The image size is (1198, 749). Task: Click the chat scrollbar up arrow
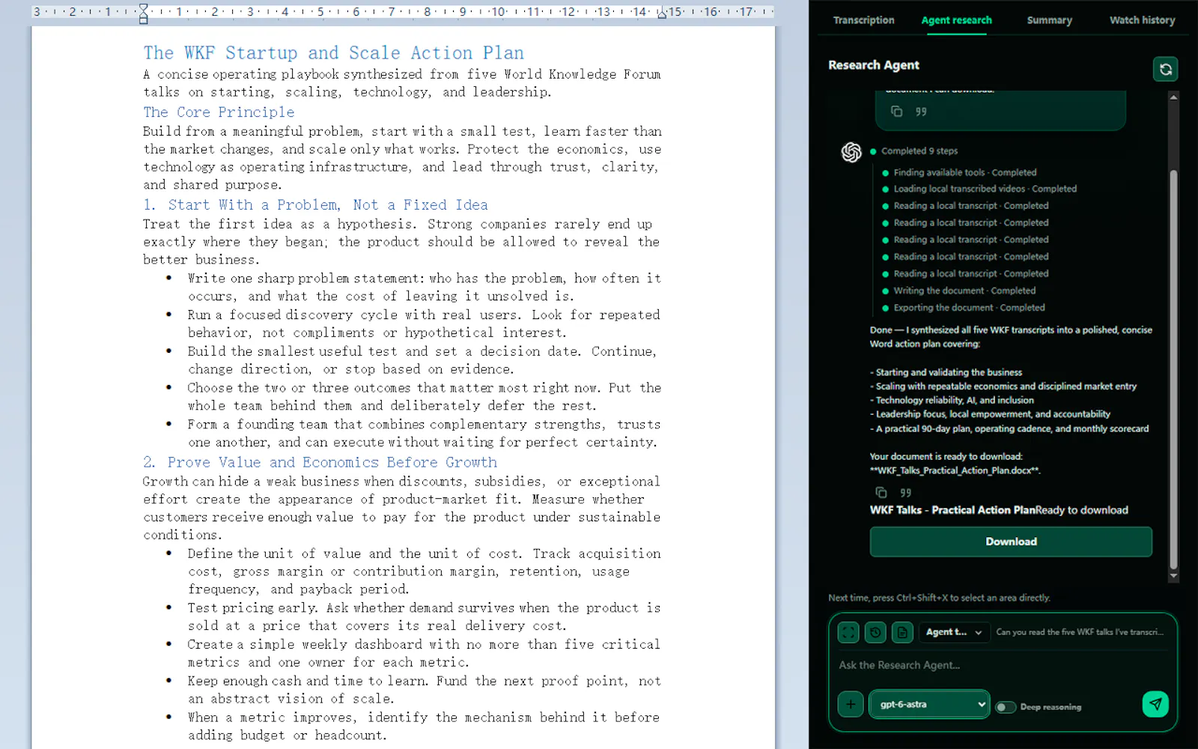[1173, 97]
